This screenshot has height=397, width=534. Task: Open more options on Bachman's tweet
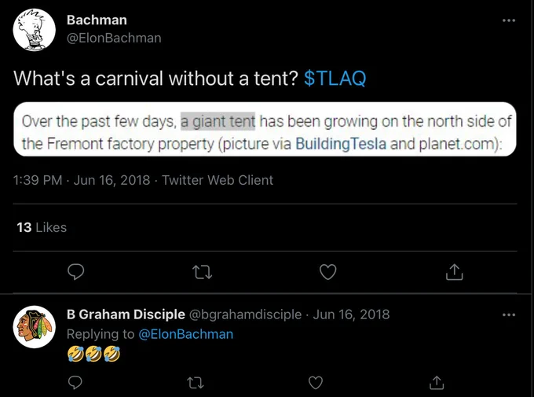pyautogui.click(x=509, y=20)
